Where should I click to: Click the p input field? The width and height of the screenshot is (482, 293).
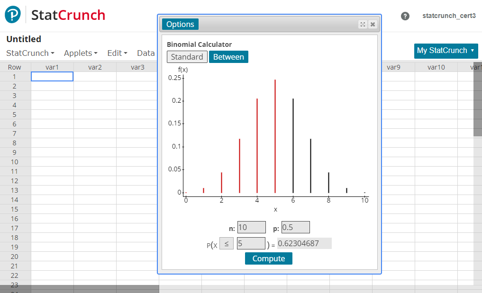click(x=295, y=227)
